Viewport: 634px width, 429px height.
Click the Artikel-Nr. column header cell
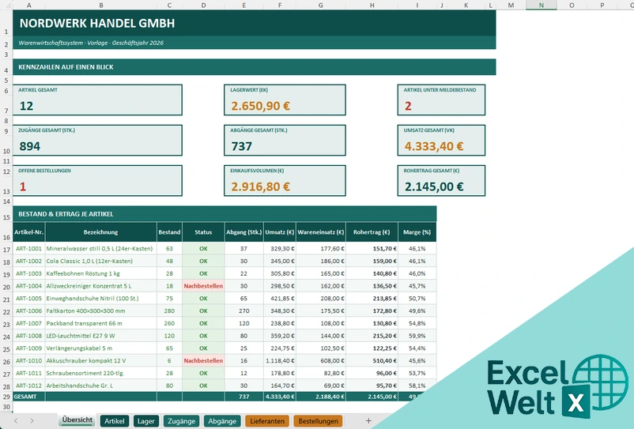tap(28, 232)
